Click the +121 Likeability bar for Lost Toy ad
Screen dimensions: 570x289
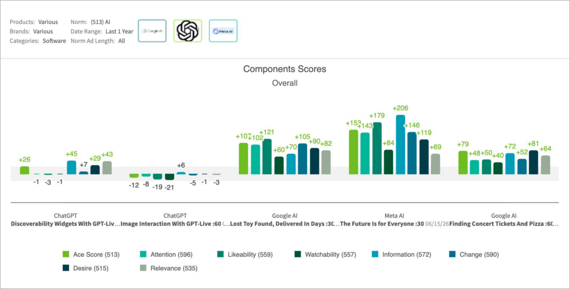coord(267,157)
